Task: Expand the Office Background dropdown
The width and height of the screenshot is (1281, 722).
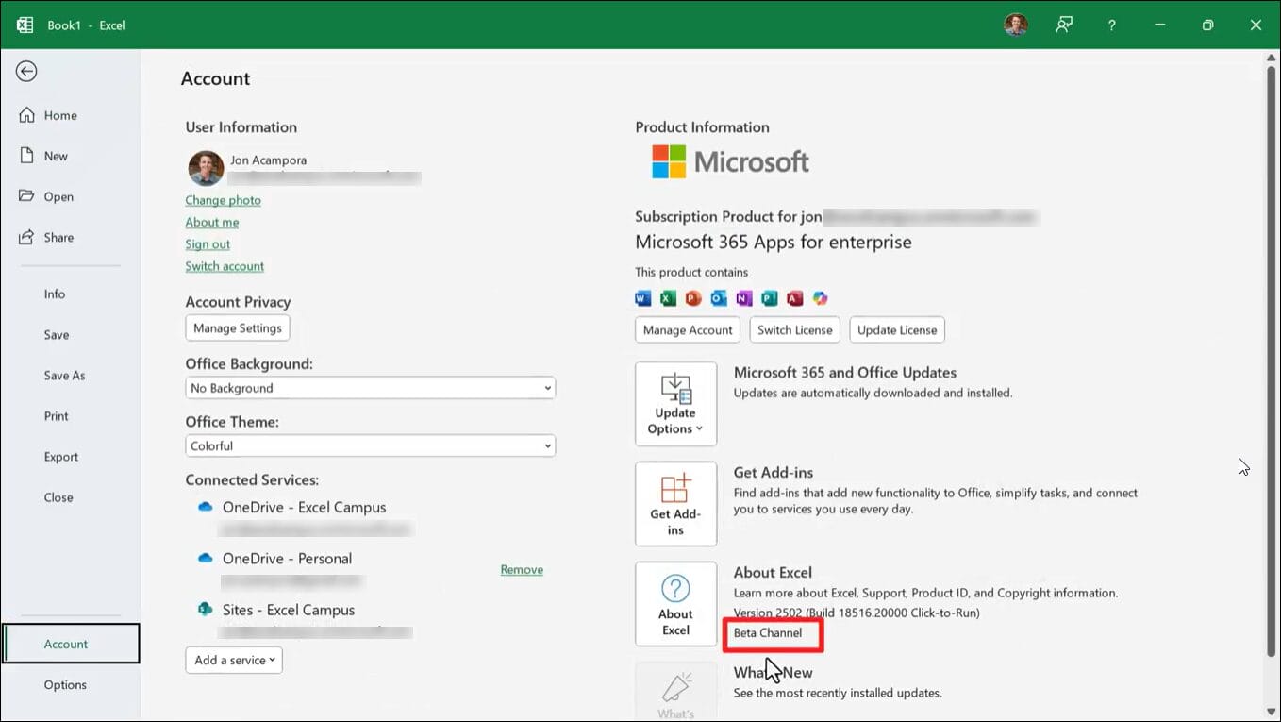Action: click(x=370, y=388)
